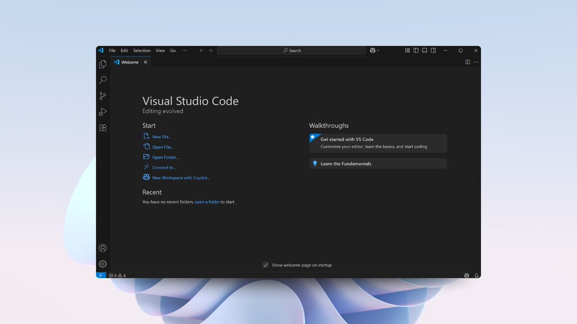Open the Selection menu
Viewport: 577px width, 324px height.
click(x=142, y=50)
